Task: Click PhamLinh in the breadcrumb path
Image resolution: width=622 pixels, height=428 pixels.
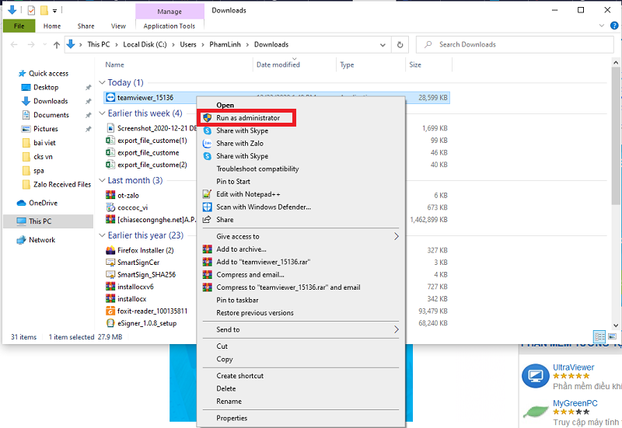Action: click(225, 45)
